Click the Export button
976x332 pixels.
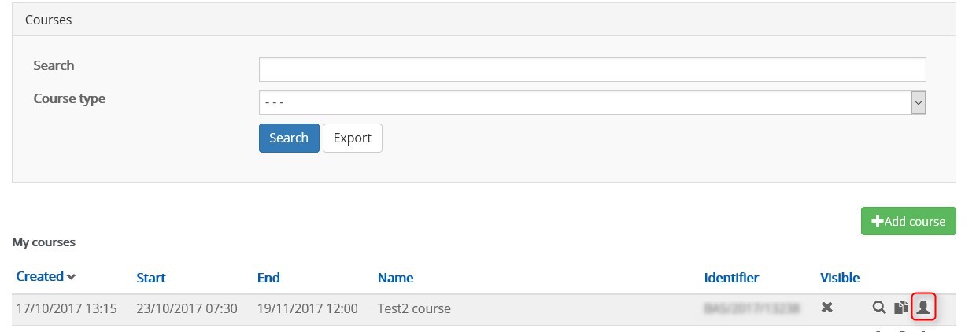(352, 138)
